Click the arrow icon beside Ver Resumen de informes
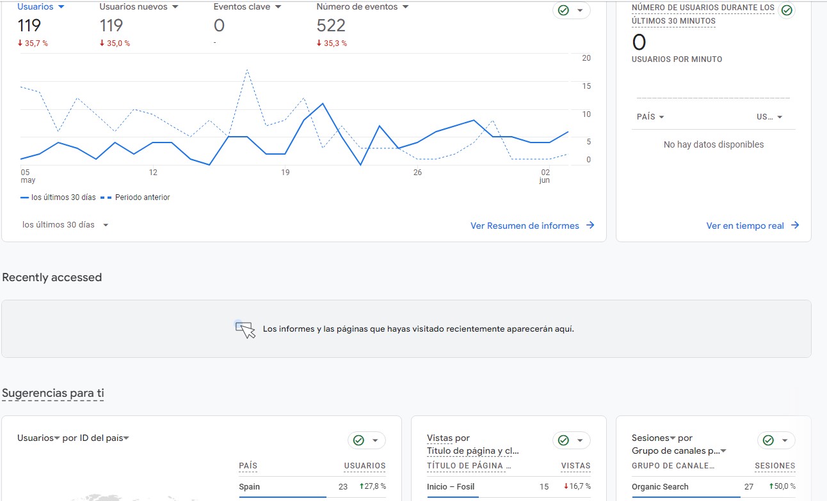 (x=590, y=226)
